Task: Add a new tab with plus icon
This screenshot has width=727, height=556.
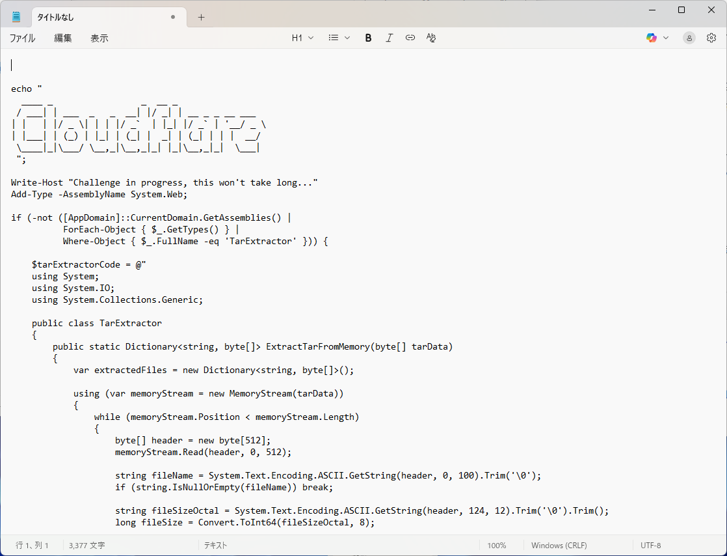Action: click(201, 18)
